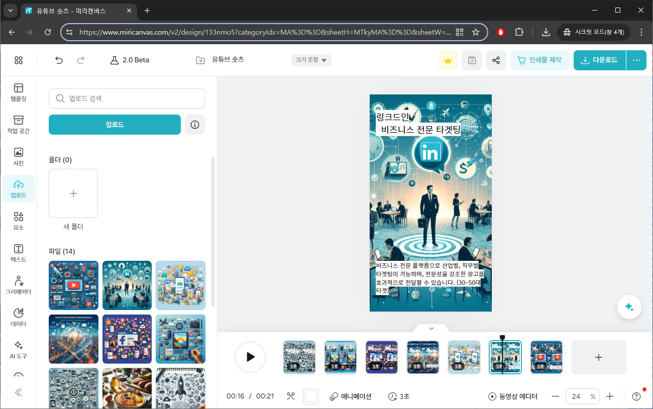
Task: Open the help question mark icon
Action: click(636, 396)
